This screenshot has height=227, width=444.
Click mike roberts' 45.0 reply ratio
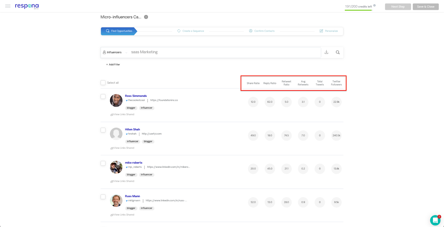click(270, 169)
